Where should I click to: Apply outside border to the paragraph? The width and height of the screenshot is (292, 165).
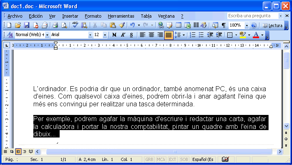230,35
